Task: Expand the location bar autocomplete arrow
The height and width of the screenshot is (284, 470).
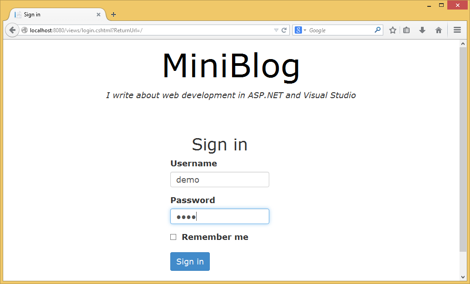Action: [276, 30]
